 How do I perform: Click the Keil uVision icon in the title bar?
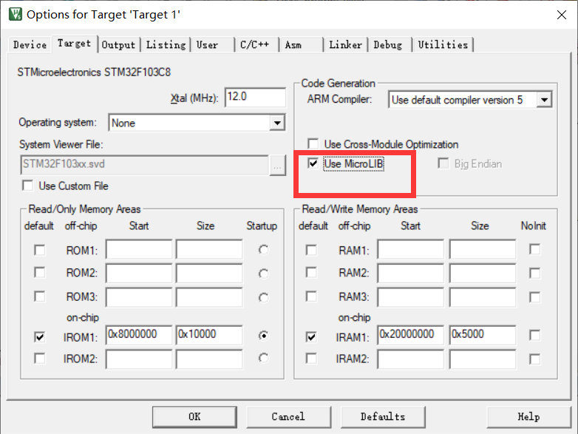16,14
